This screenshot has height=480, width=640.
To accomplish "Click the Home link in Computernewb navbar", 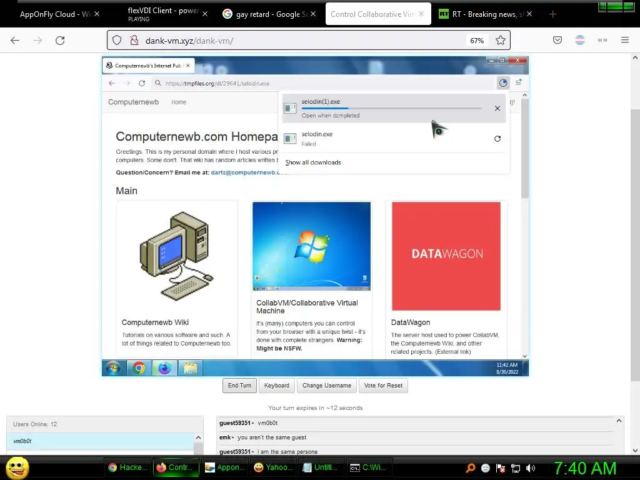I will [179, 102].
